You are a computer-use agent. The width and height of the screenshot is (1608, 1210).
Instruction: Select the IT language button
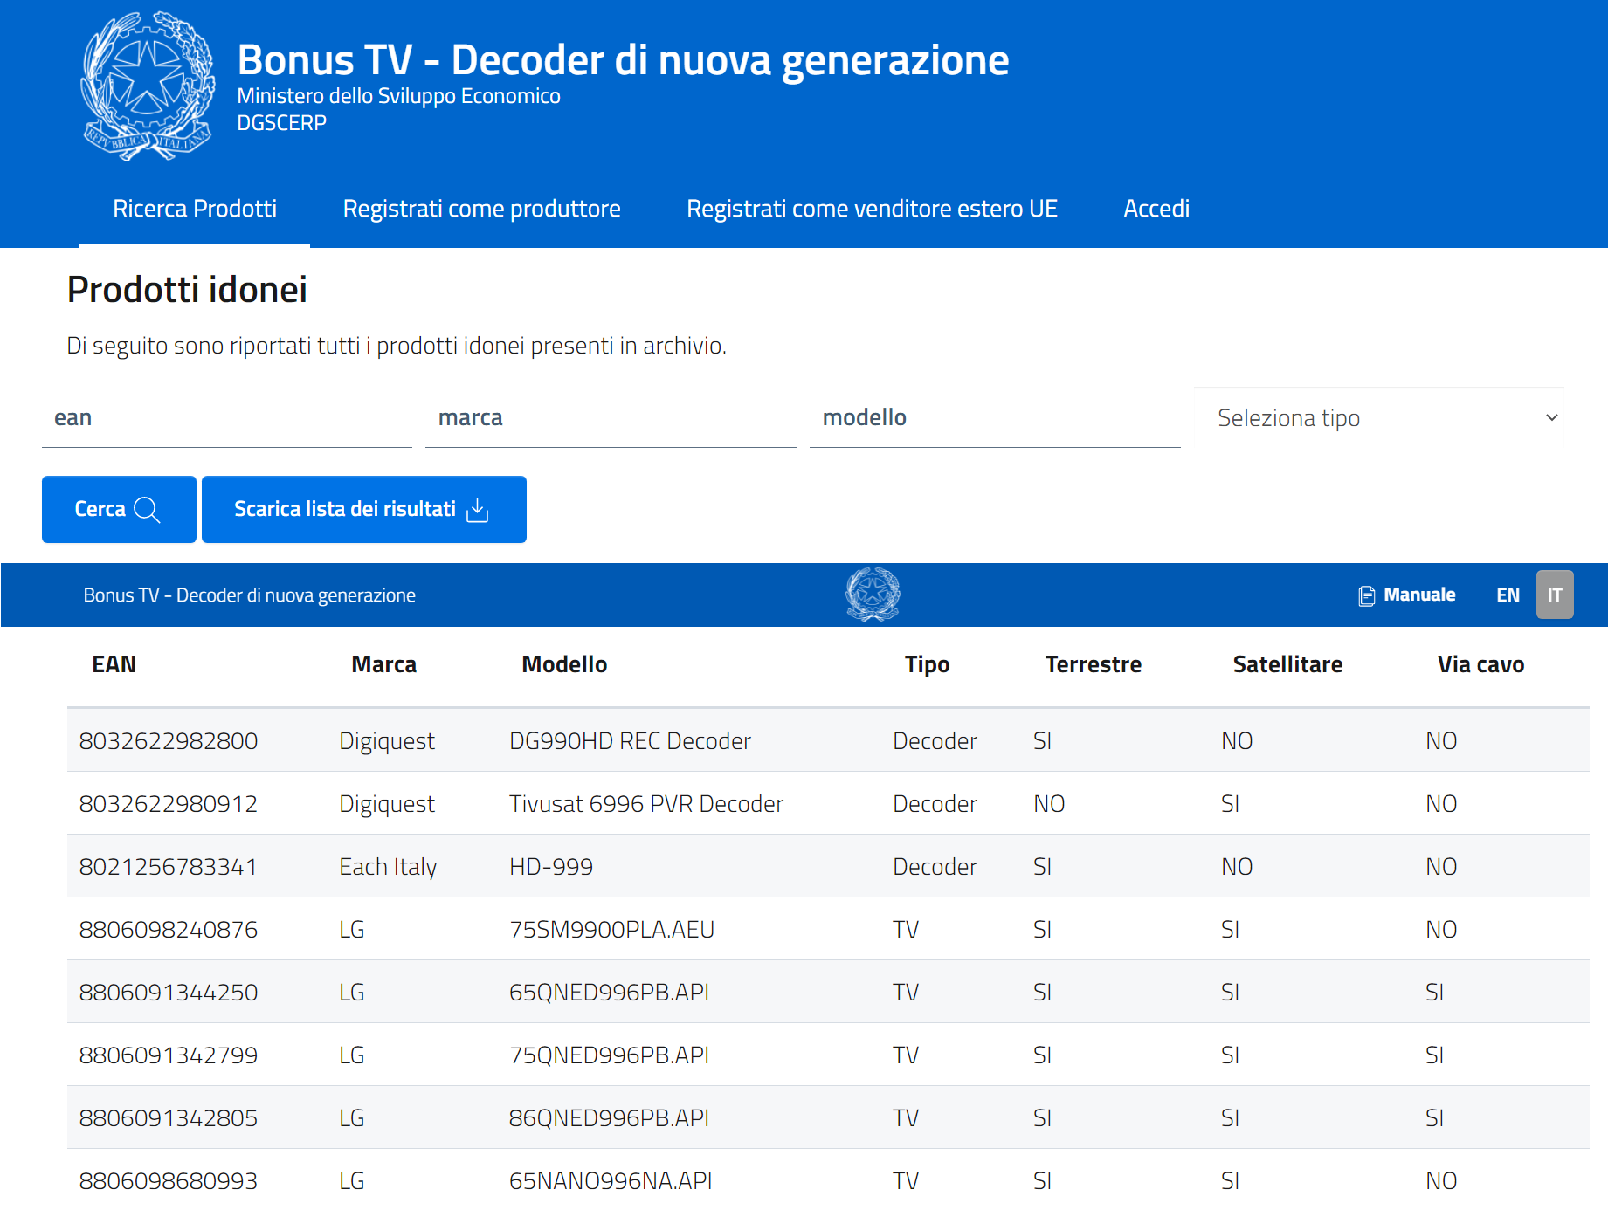[x=1554, y=595]
